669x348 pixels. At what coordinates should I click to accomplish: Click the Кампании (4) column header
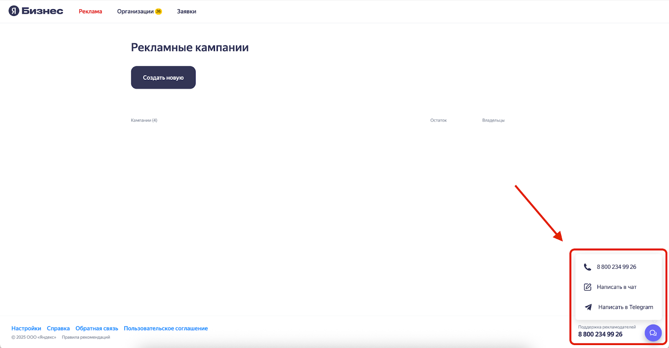coord(144,120)
